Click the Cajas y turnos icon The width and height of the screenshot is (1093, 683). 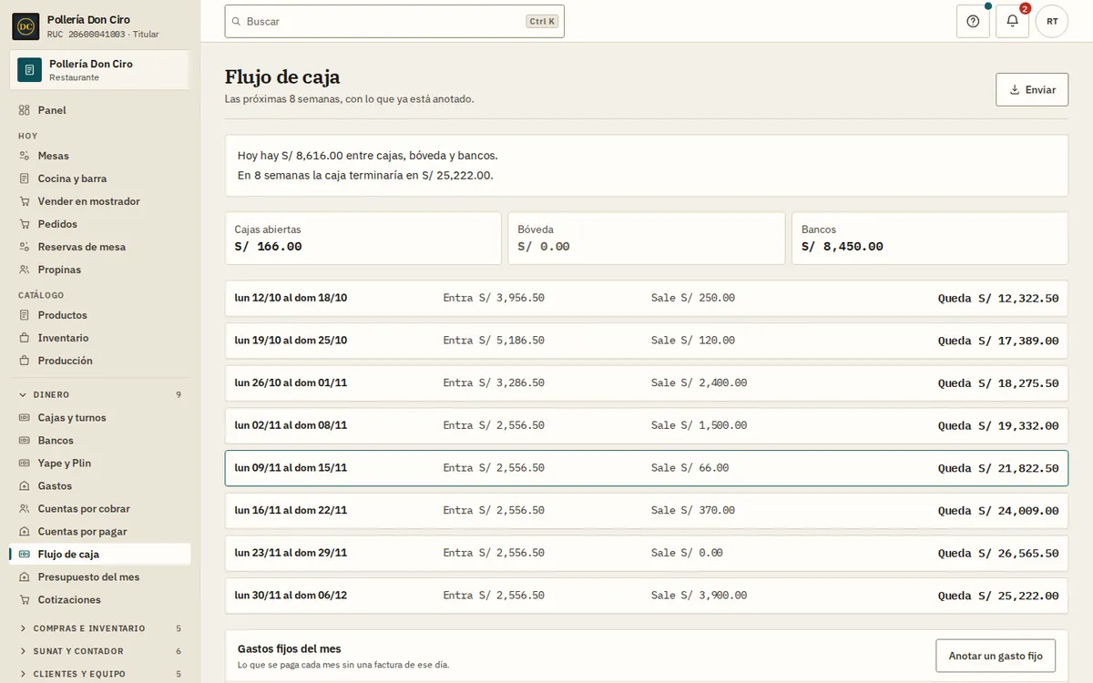pos(24,418)
